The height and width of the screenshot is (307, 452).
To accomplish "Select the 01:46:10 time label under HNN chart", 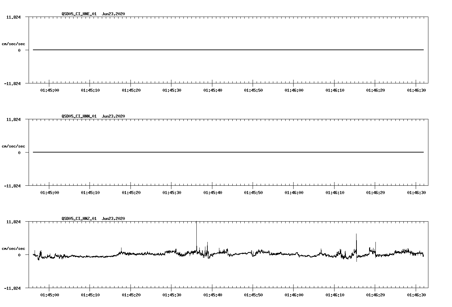I will (335, 192).
